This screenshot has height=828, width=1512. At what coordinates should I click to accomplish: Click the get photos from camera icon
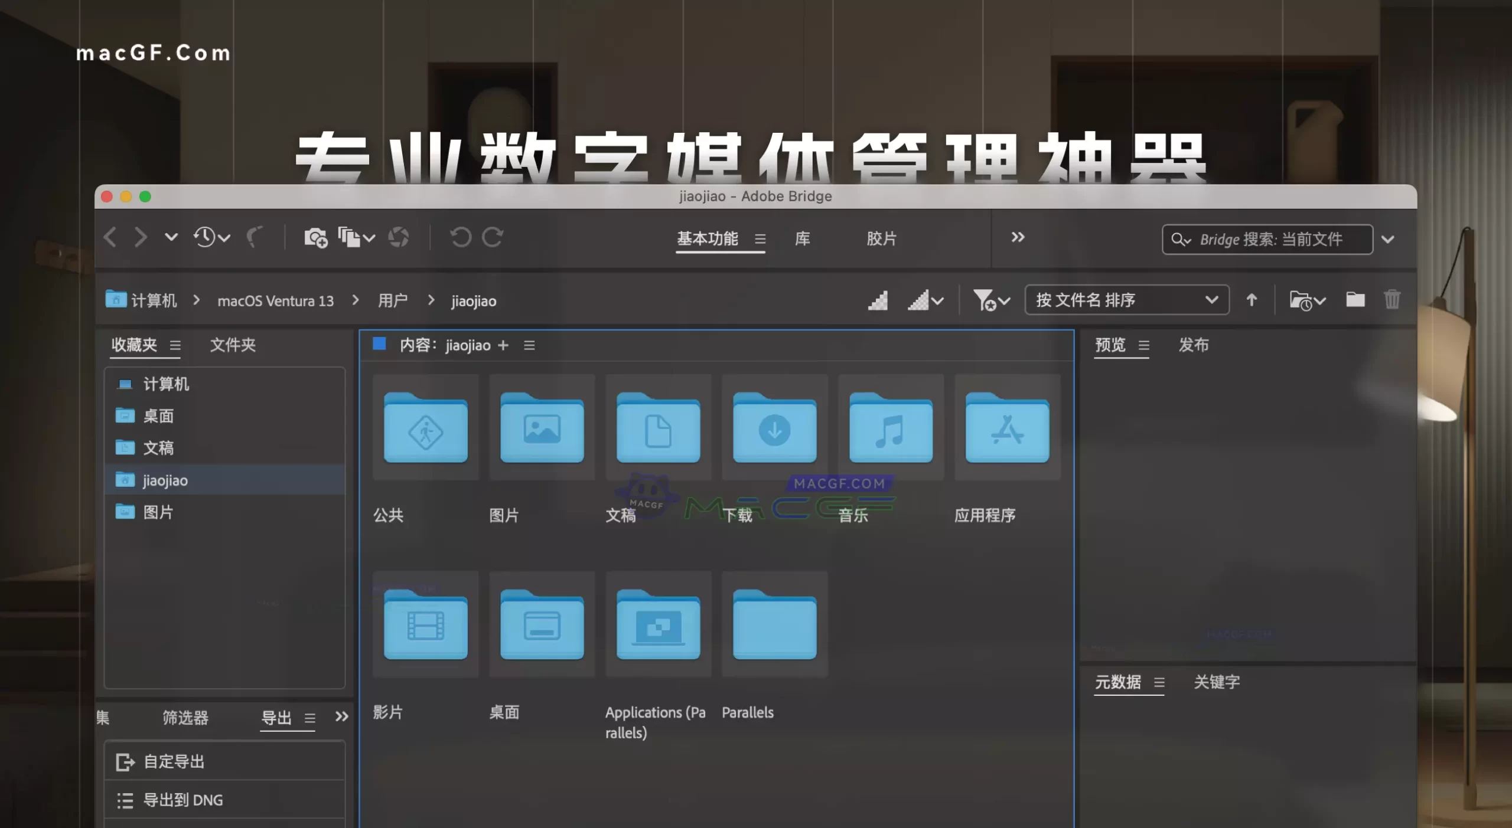(x=315, y=237)
